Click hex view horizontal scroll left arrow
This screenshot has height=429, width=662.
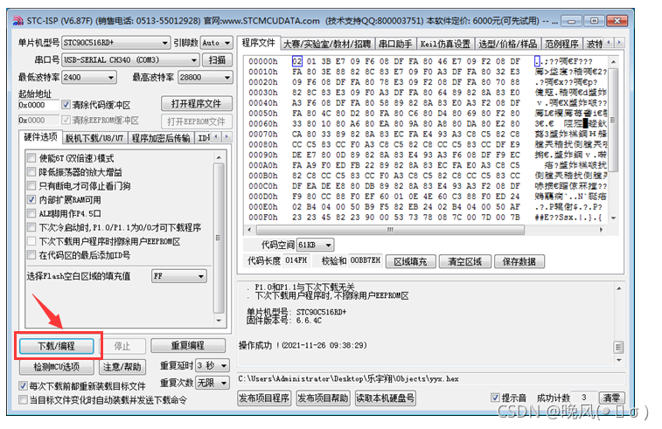(249, 230)
